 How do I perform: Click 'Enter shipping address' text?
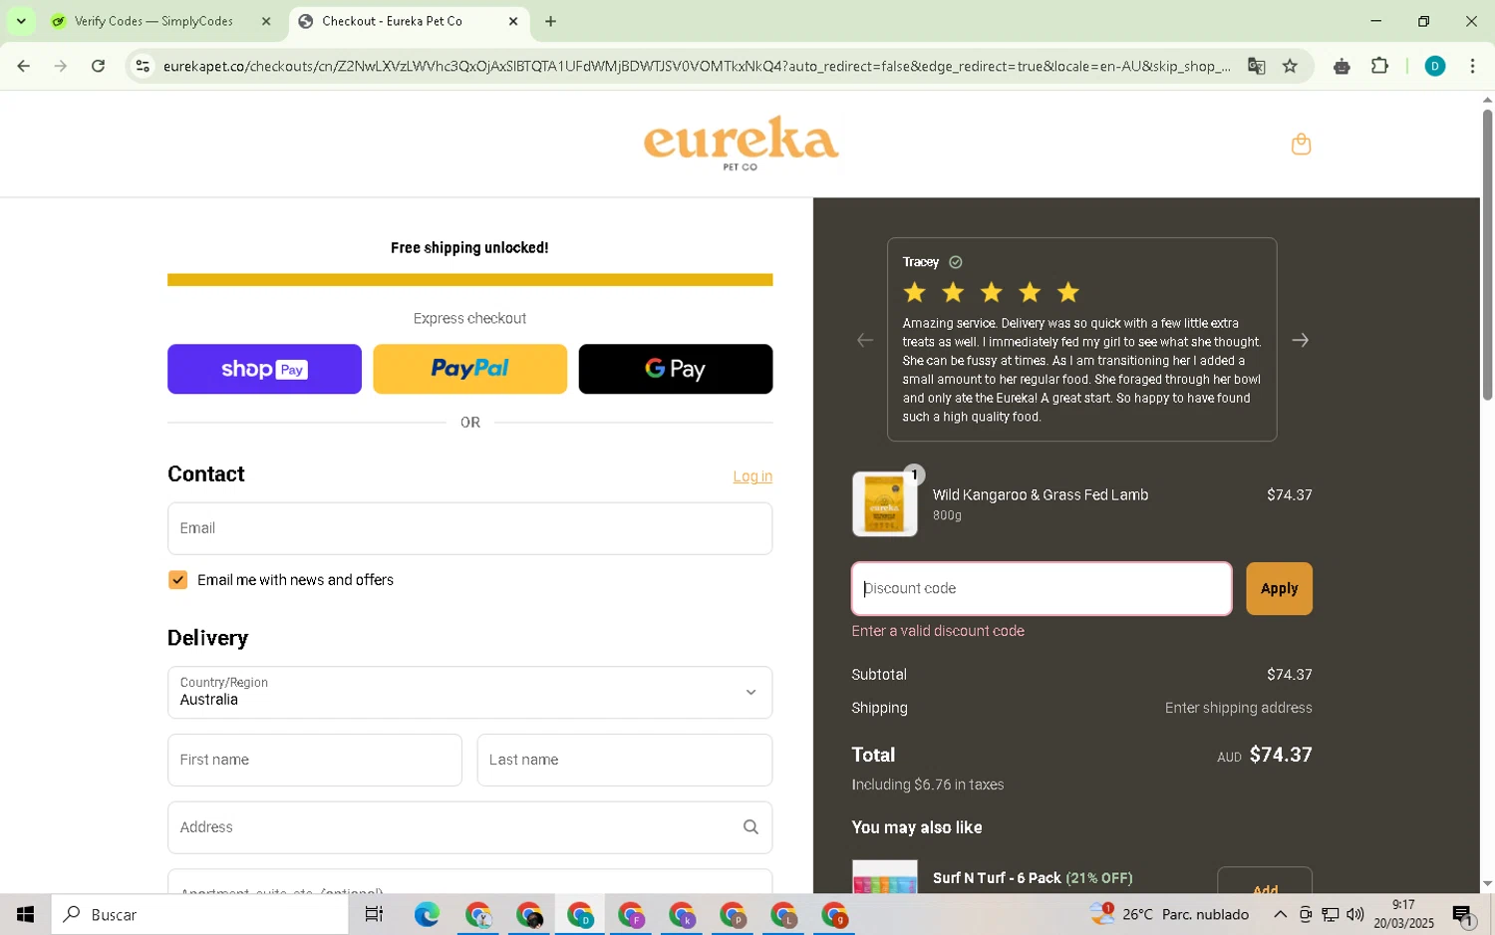click(x=1238, y=708)
